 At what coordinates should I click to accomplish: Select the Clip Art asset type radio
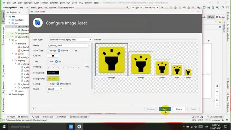pyautogui.click(x=59, y=51)
